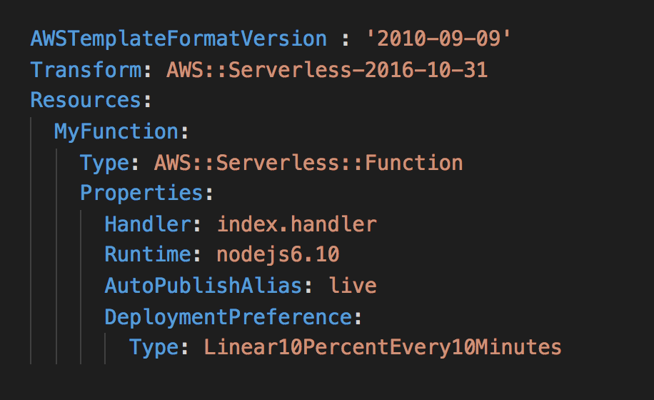Click the Type key under MyFunction
The image size is (654, 400).
point(104,163)
